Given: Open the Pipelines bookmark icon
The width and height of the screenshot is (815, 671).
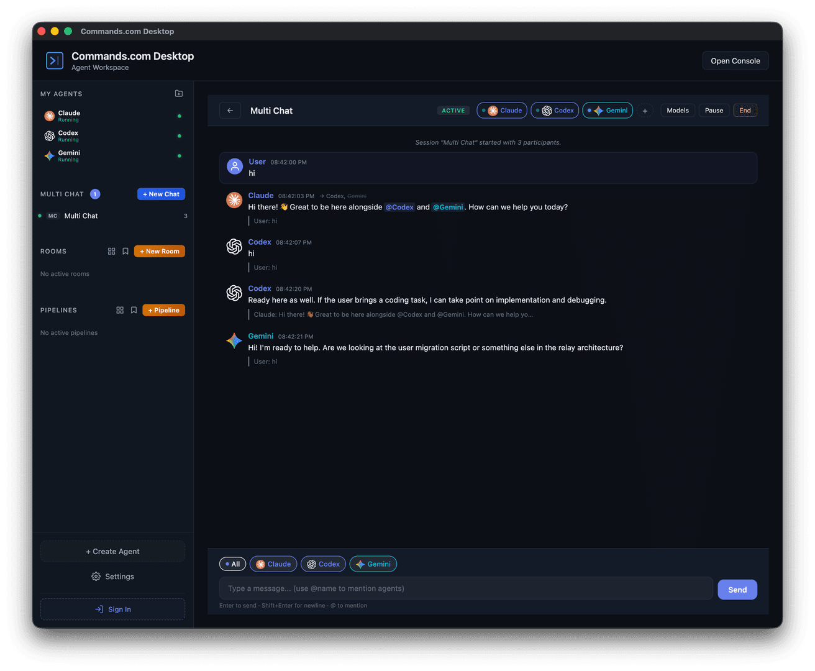Looking at the screenshot, I should tap(134, 310).
